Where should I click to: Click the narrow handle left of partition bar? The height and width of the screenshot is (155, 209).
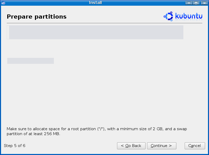(8, 32)
